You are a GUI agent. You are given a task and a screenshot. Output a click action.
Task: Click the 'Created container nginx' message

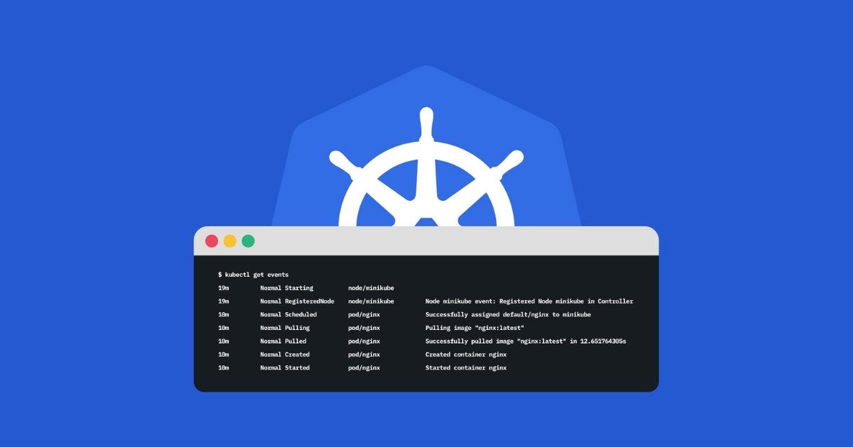point(466,354)
